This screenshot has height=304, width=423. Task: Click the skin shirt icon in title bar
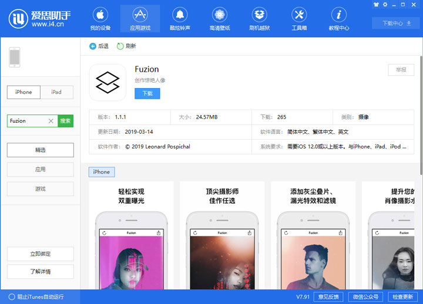[376, 5]
